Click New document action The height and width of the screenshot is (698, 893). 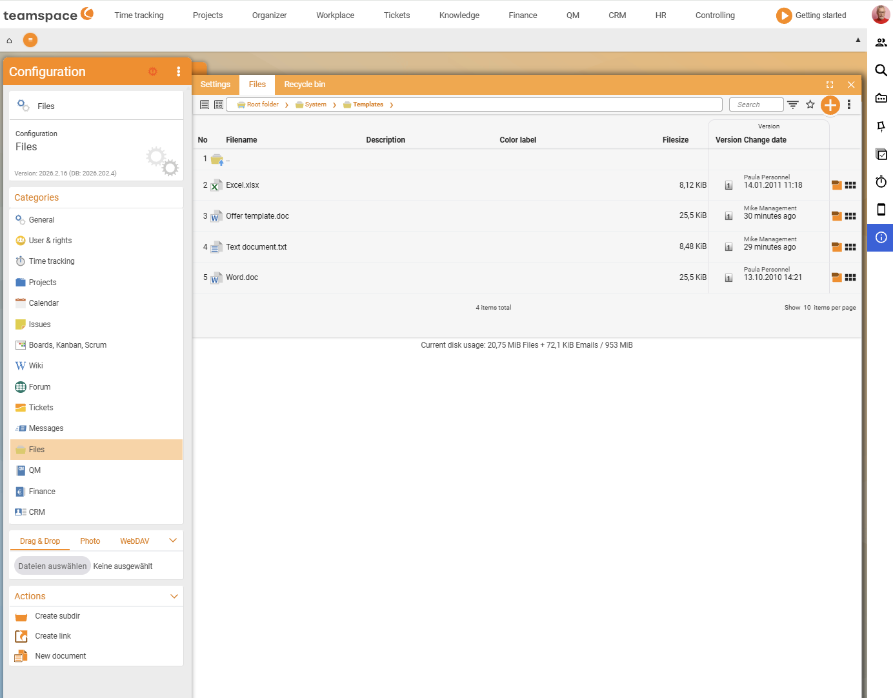click(61, 656)
